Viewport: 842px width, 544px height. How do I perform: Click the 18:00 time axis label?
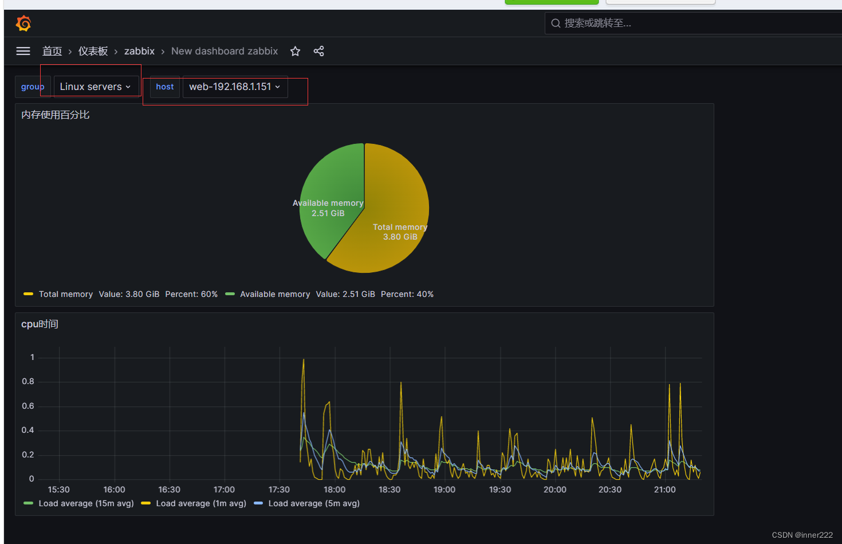(335, 490)
